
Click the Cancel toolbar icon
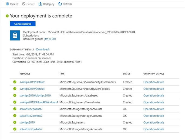(24, 4)
